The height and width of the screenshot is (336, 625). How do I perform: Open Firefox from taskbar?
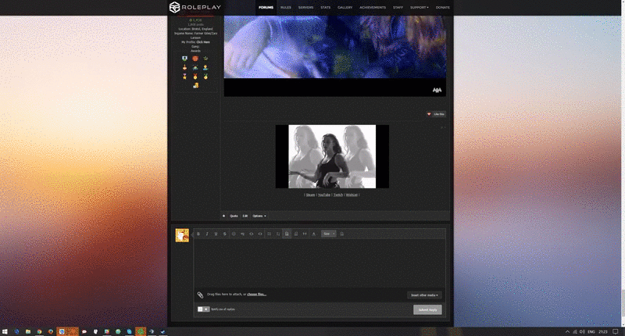pyautogui.click(x=51, y=331)
